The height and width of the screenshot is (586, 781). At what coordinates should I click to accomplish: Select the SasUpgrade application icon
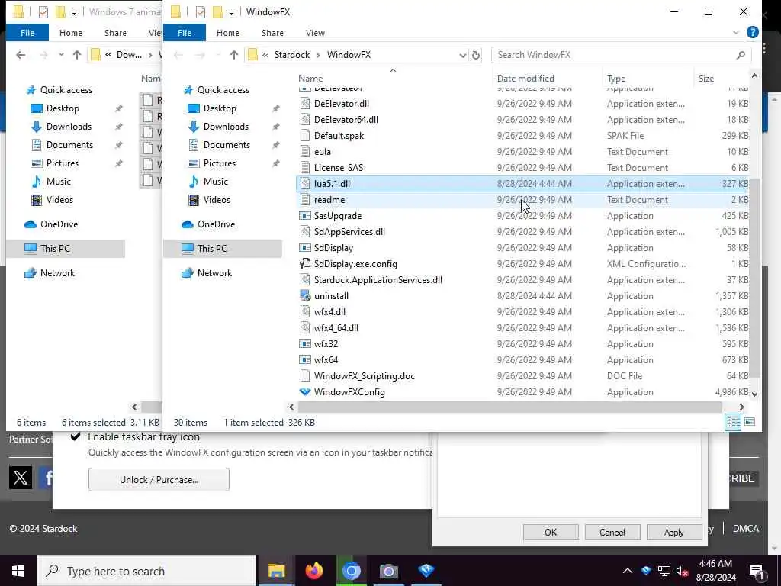(x=305, y=216)
